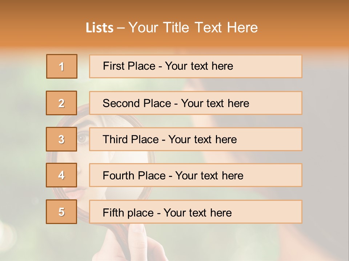Click the eye seen through the magnifying glass
The width and height of the screenshot is (349, 261).
83,138
